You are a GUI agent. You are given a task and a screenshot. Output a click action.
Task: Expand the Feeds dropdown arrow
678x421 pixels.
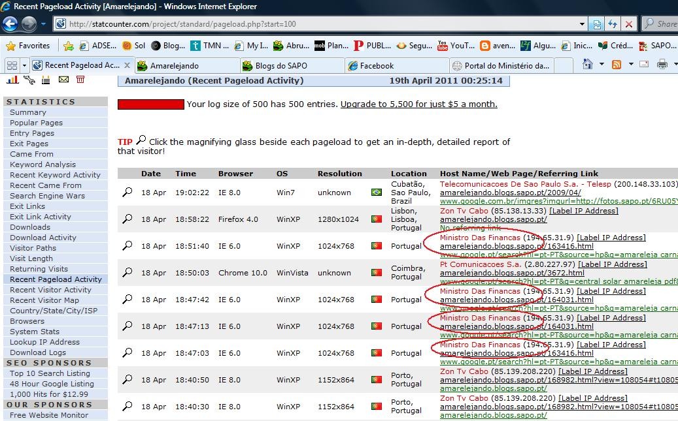[x=631, y=65]
